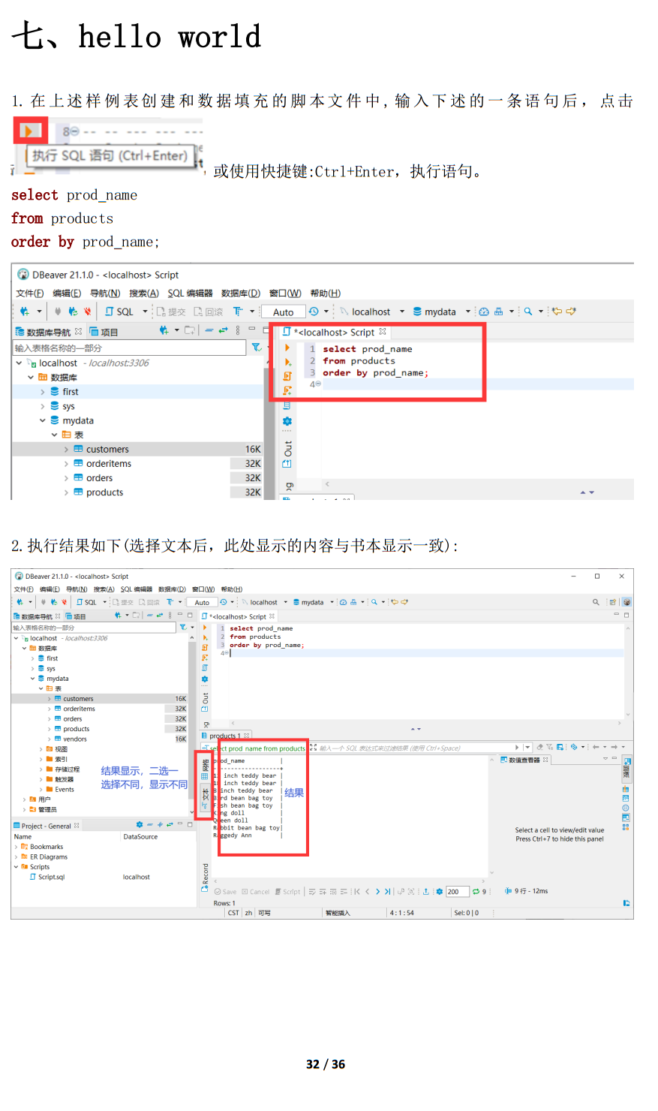Open localhost connection dropdown in upper window
Image resolution: width=658 pixels, height=1111 pixels.
click(x=402, y=312)
